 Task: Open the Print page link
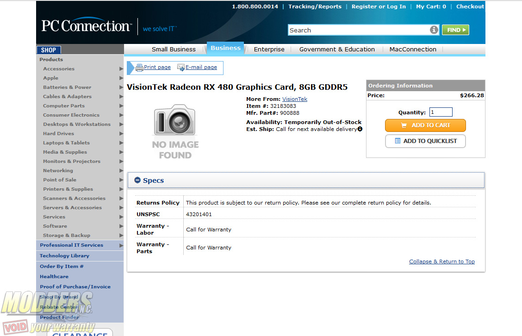coord(157,67)
